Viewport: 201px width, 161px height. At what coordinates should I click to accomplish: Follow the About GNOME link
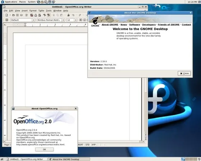click(x=110, y=24)
